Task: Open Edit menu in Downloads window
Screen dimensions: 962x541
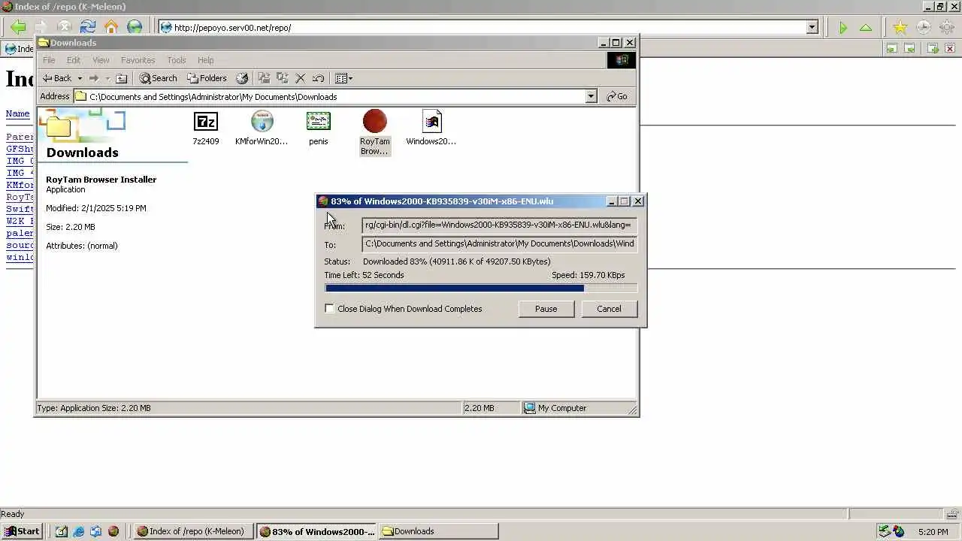Action: click(74, 60)
